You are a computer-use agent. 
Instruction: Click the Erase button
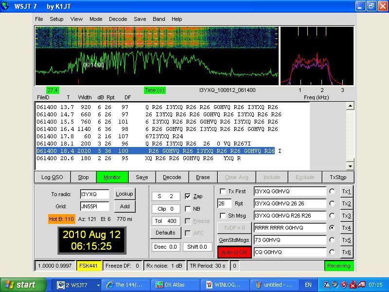[203, 177]
